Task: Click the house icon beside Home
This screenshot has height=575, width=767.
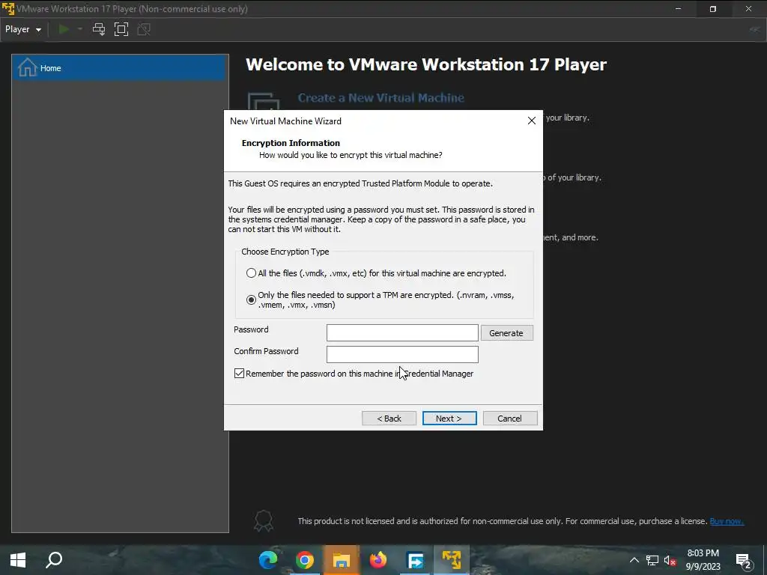Action: point(28,67)
